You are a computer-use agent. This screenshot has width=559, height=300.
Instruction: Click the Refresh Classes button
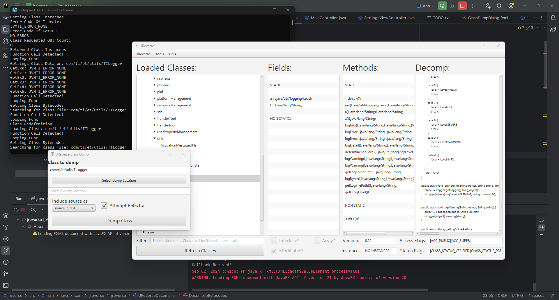(x=200, y=251)
